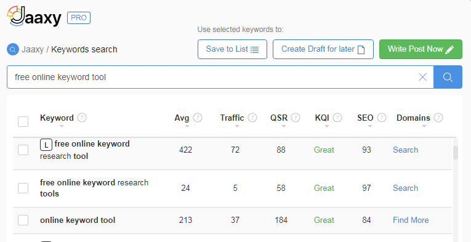
Task: Click the blue magnifier breadcrumb icon
Action: [13, 49]
